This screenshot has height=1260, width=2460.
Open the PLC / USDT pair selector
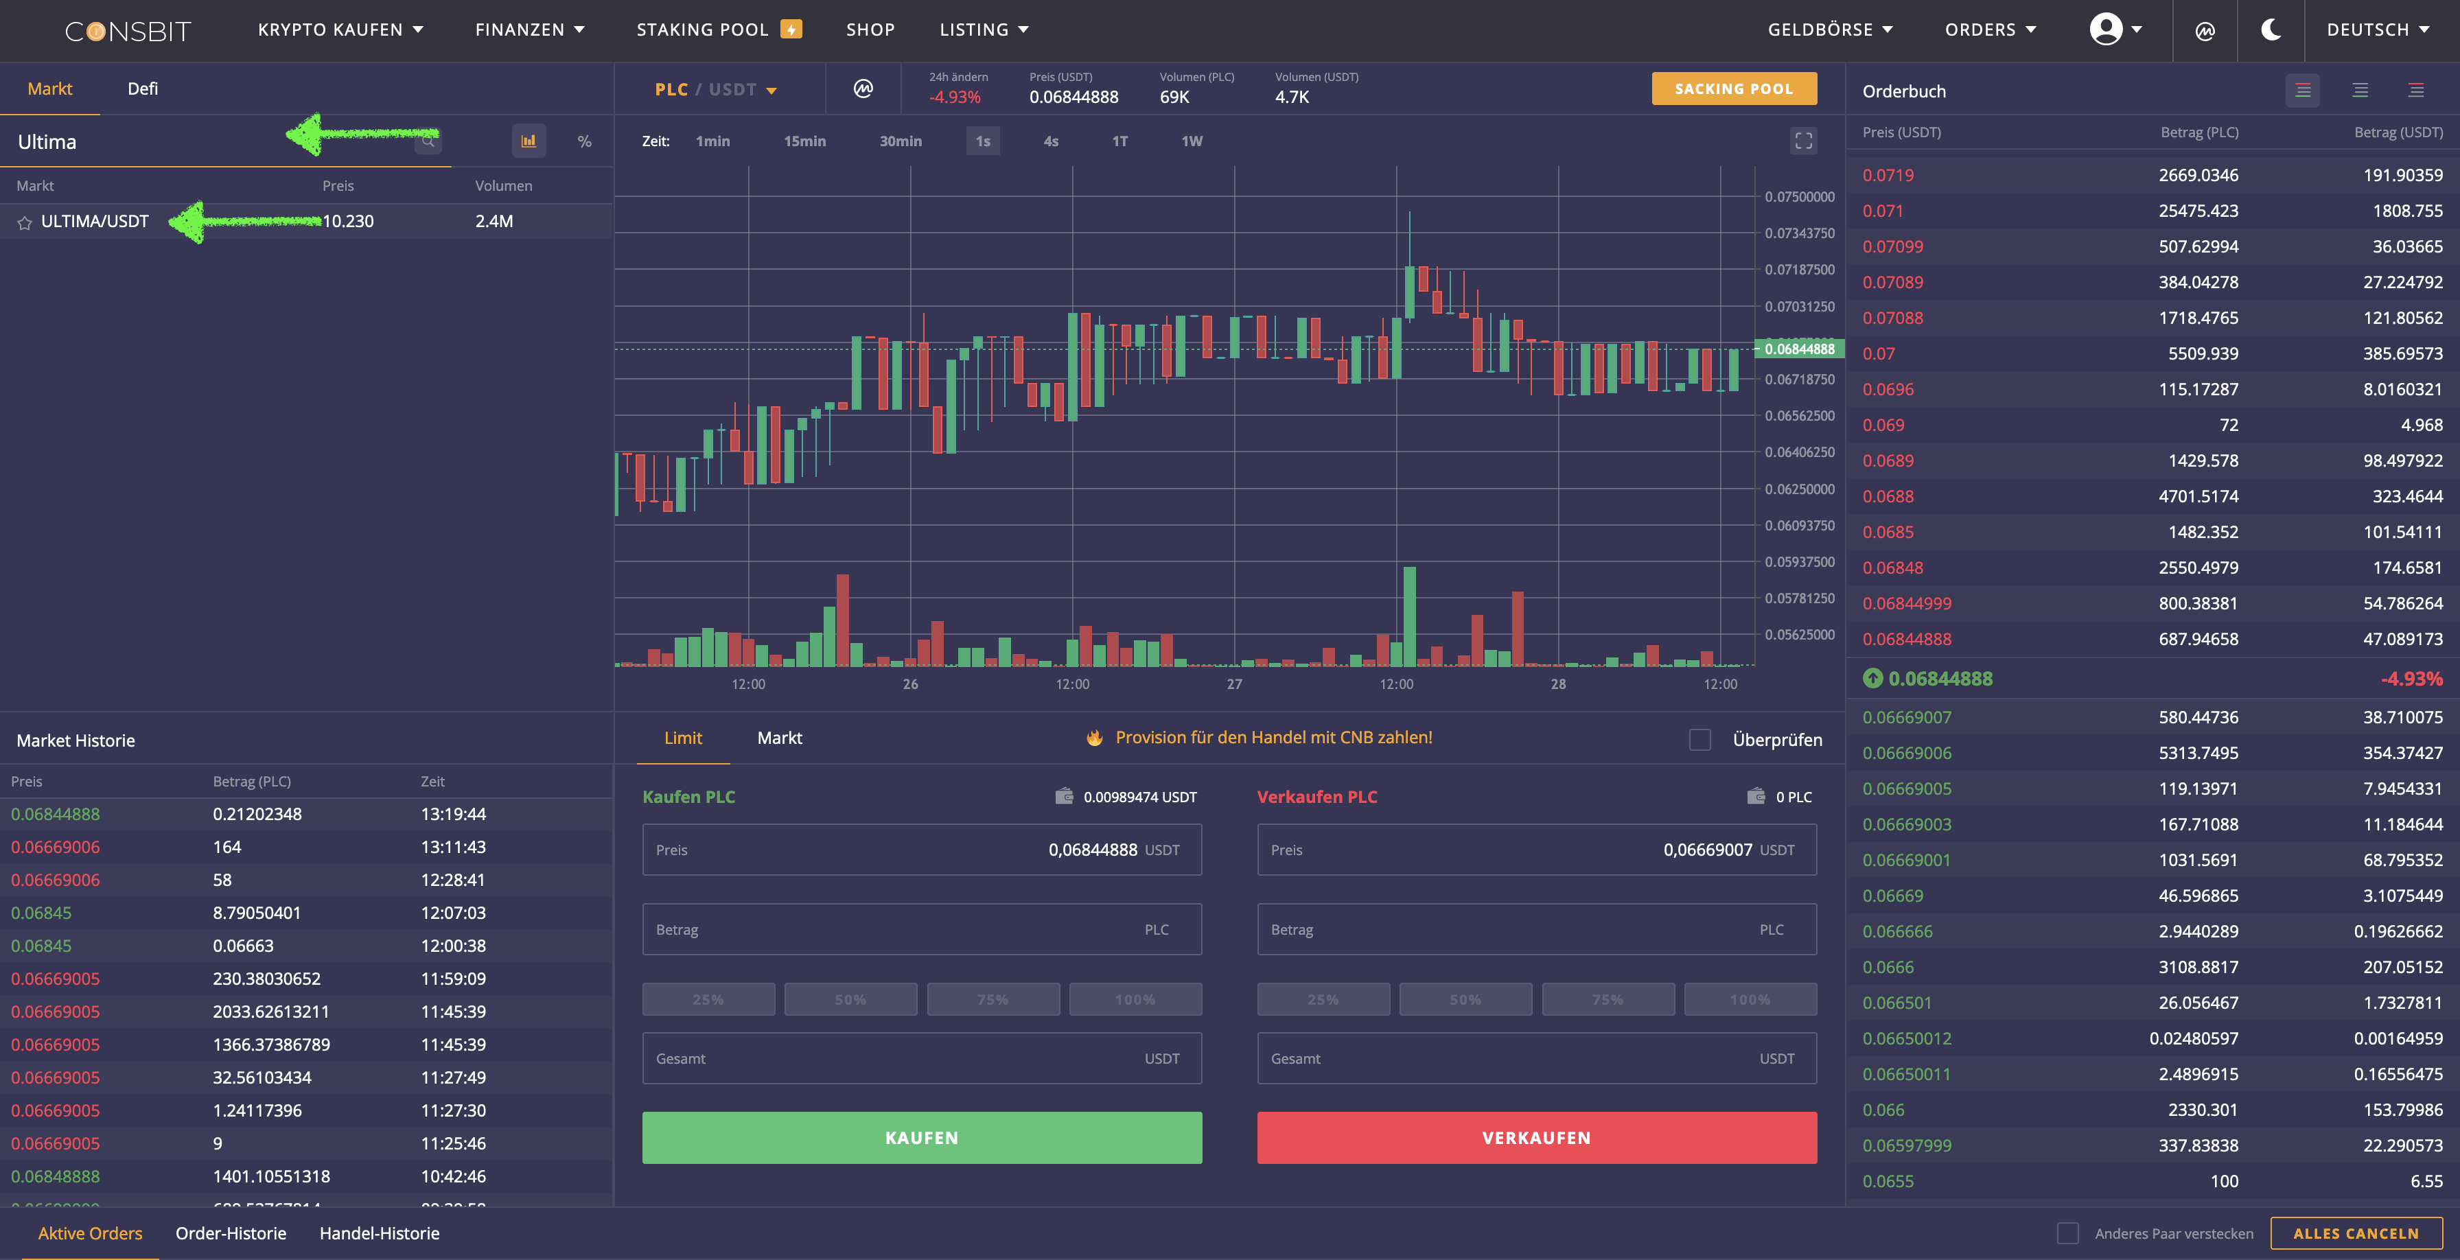[715, 90]
